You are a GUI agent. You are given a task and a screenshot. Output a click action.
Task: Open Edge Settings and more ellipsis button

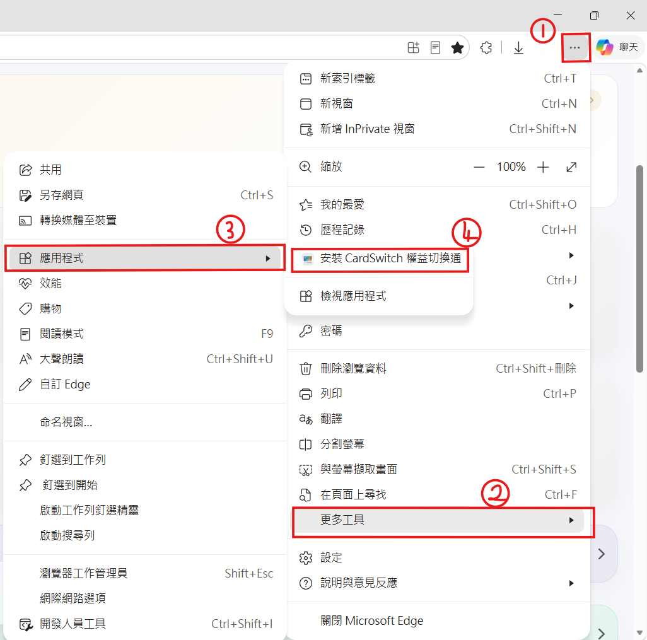574,48
